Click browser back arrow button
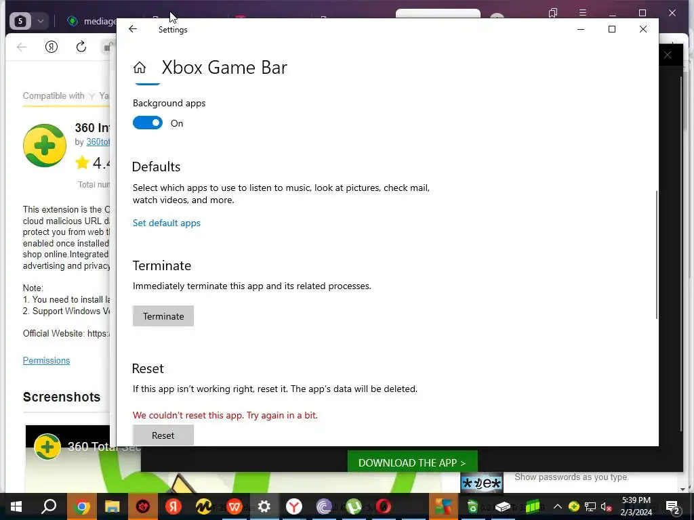The width and height of the screenshot is (694, 520). point(21,47)
